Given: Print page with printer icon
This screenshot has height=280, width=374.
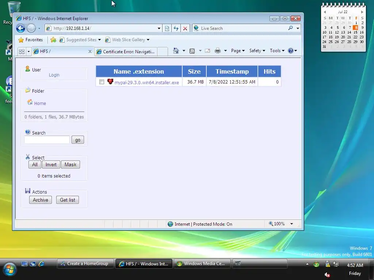Looking at the screenshot, I should tap(218, 51).
